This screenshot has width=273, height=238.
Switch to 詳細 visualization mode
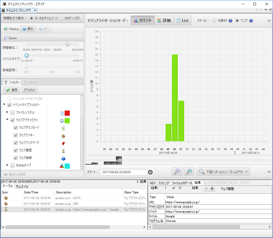point(164,21)
